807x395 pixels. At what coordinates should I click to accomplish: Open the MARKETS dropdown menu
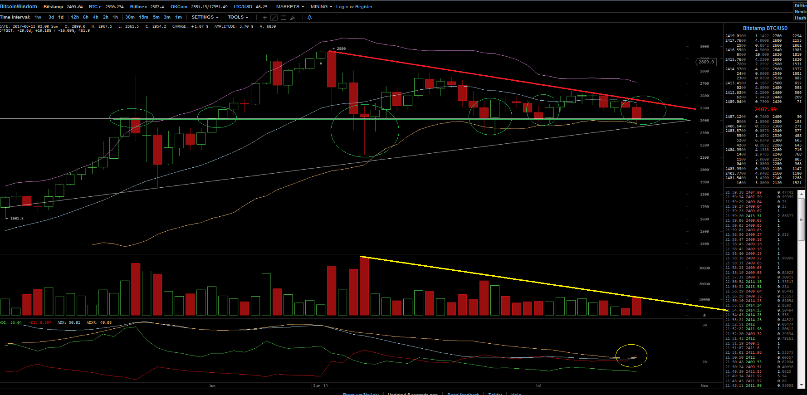290,7
